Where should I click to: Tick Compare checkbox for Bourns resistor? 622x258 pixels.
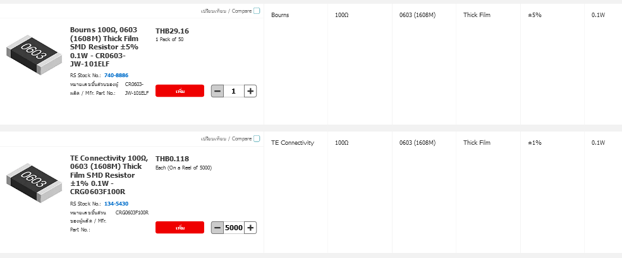[x=257, y=11]
